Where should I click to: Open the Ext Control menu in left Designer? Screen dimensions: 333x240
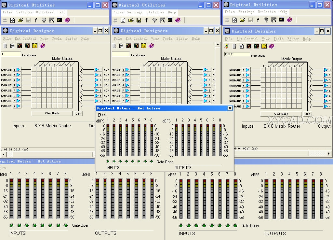point(25,38)
